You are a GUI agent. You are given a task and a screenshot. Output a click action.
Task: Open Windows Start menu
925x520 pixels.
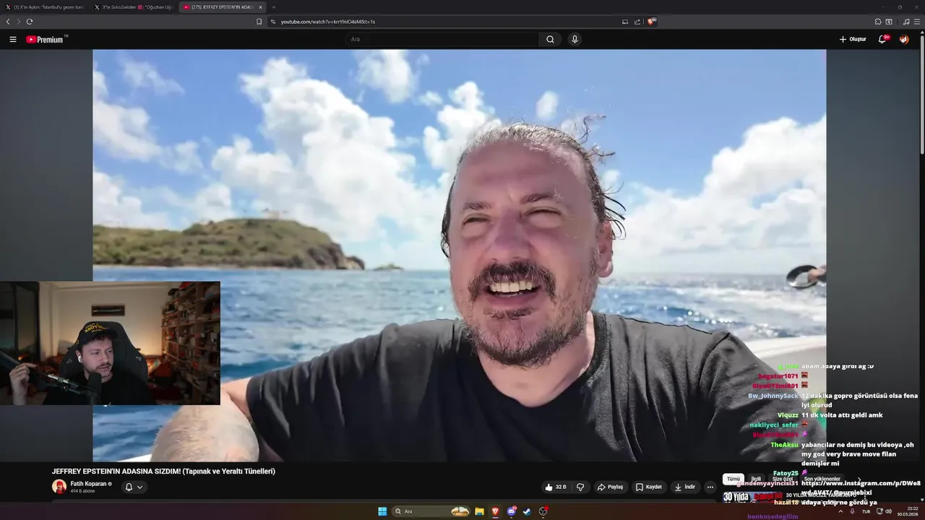coord(382,511)
